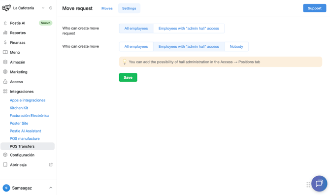
Task: Click the Configuración gear icon
Action: (x=5, y=155)
